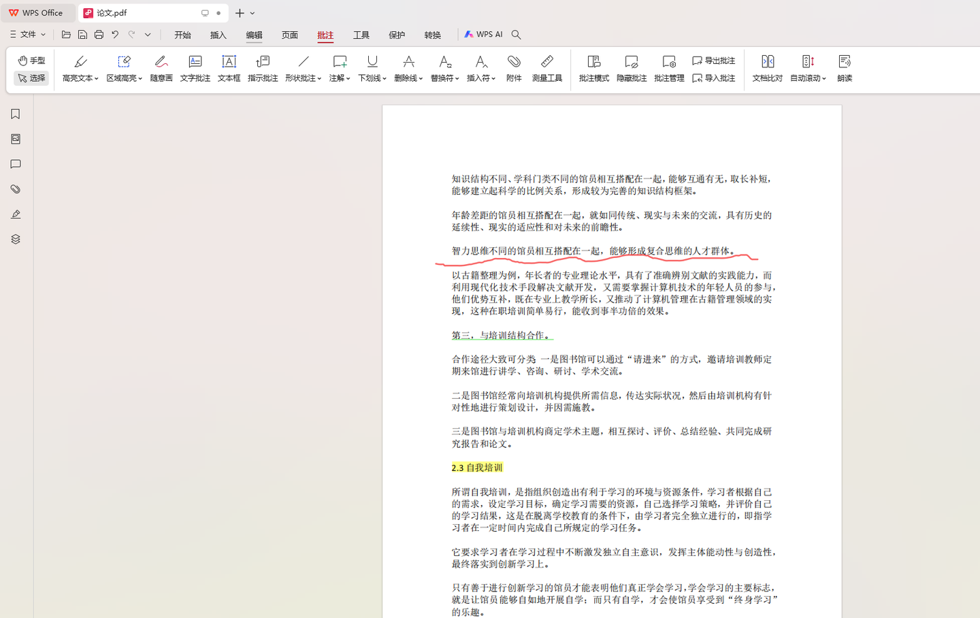Click the 导出批注 export annotations button
980x618 pixels.
pyautogui.click(x=713, y=61)
